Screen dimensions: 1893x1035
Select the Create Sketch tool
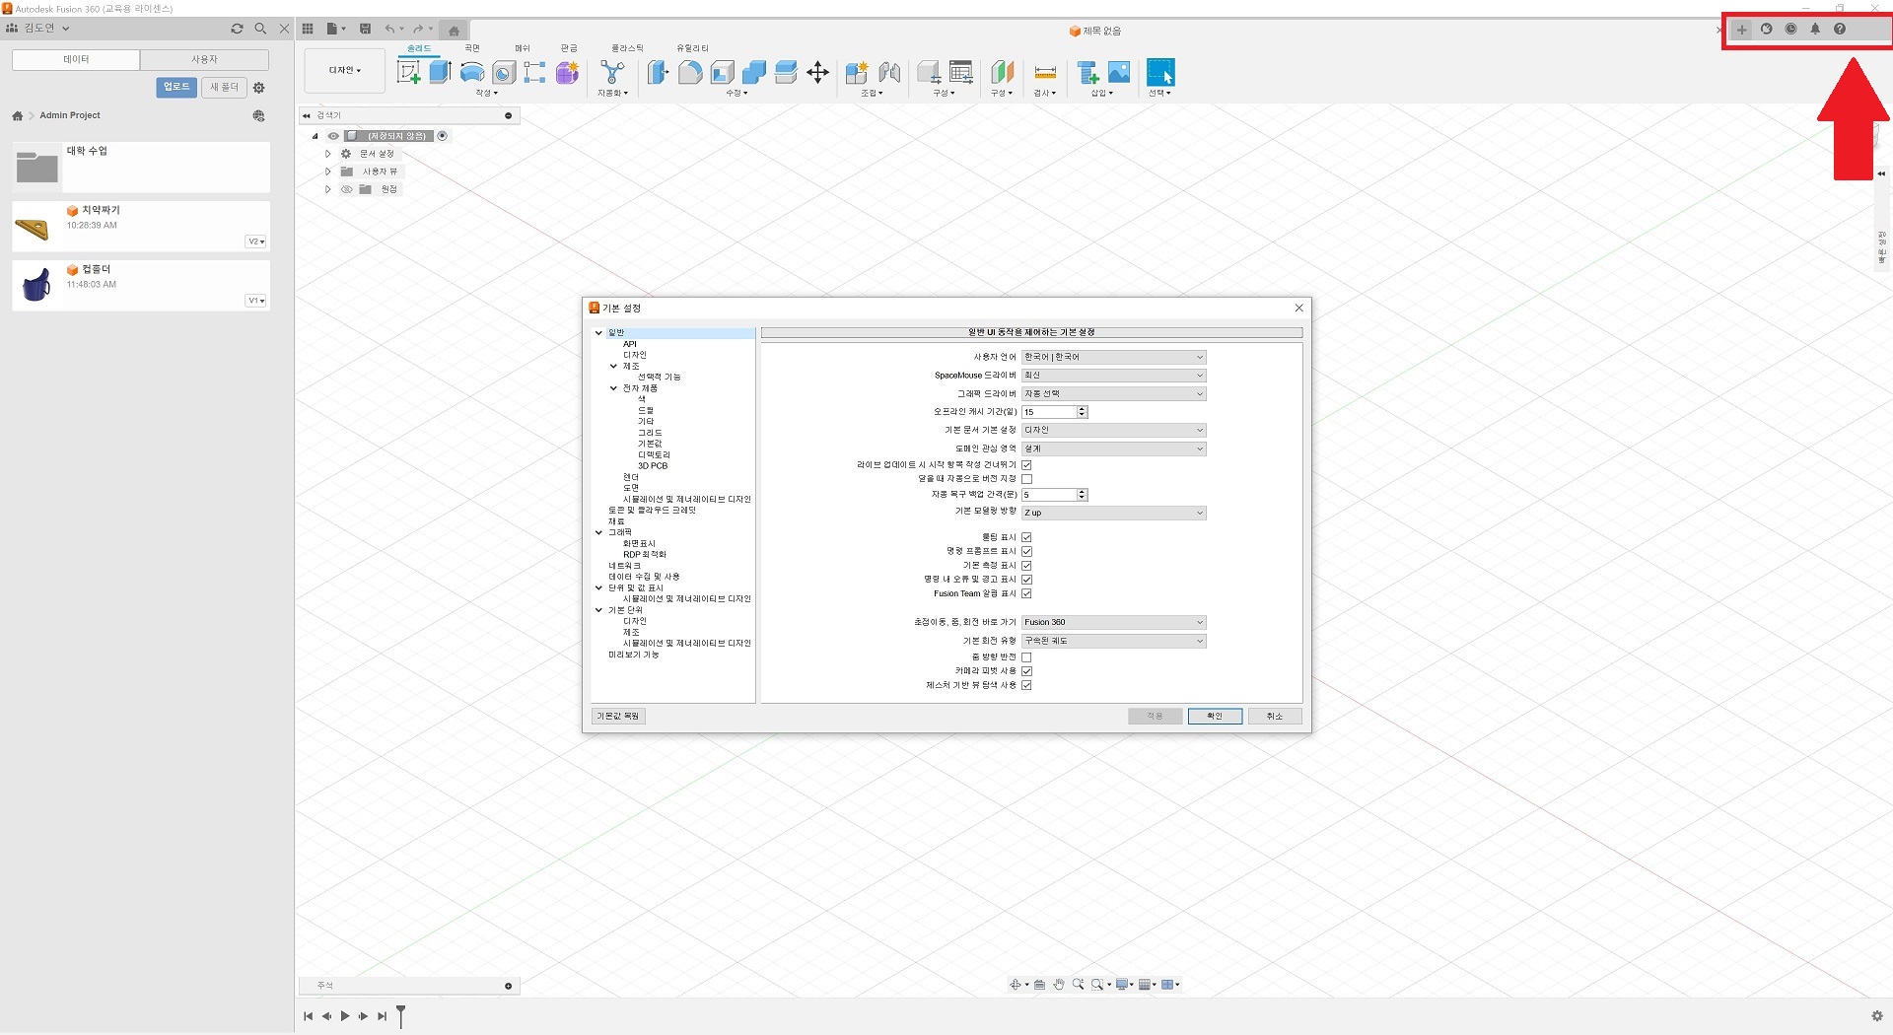click(408, 72)
